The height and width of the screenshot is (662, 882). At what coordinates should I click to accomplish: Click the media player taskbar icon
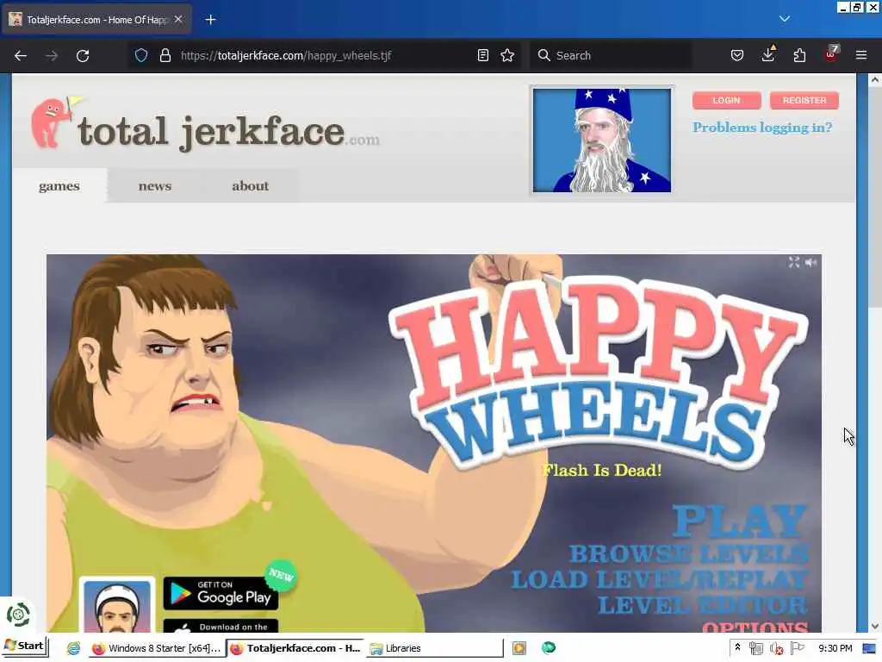[x=519, y=648]
